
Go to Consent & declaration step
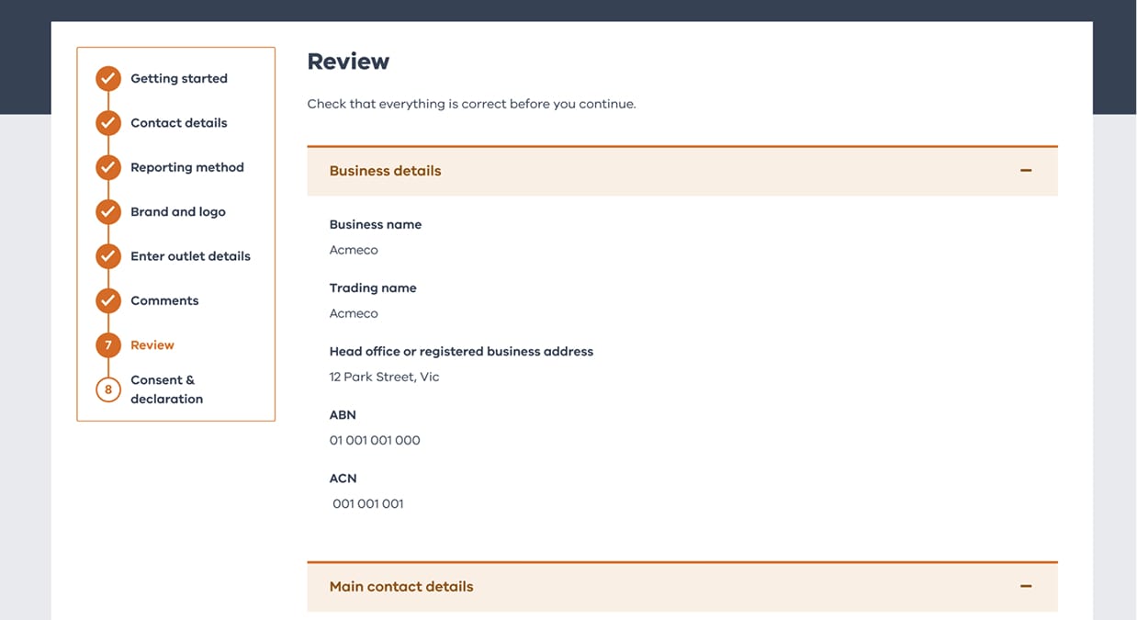pyautogui.click(x=166, y=389)
